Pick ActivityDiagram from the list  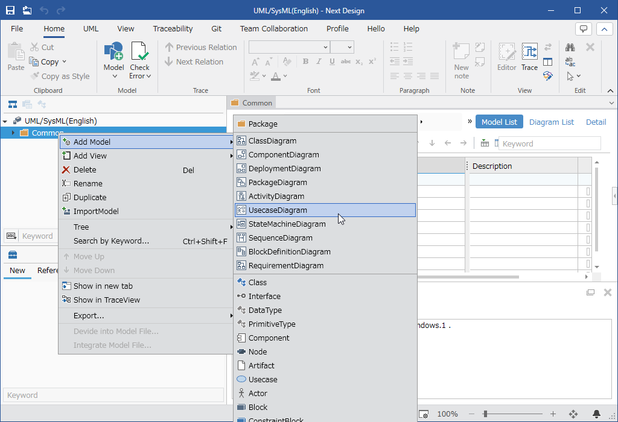pos(325,196)
